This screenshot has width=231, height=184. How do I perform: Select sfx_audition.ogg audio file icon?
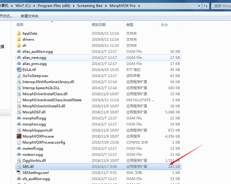[x=19, y=179]
